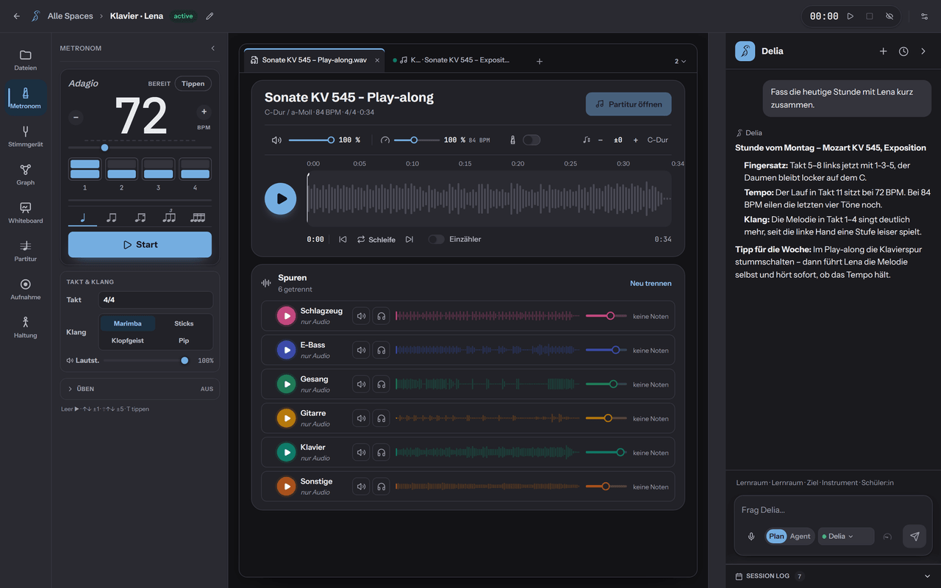The width and height of the screenshot is (941, 588).
Task: Solo the Sonstige track with headphones
Action: (381, 487)
